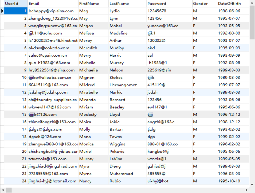
Task: Select the password cell _h1983@1
Action: coord(169,63)
